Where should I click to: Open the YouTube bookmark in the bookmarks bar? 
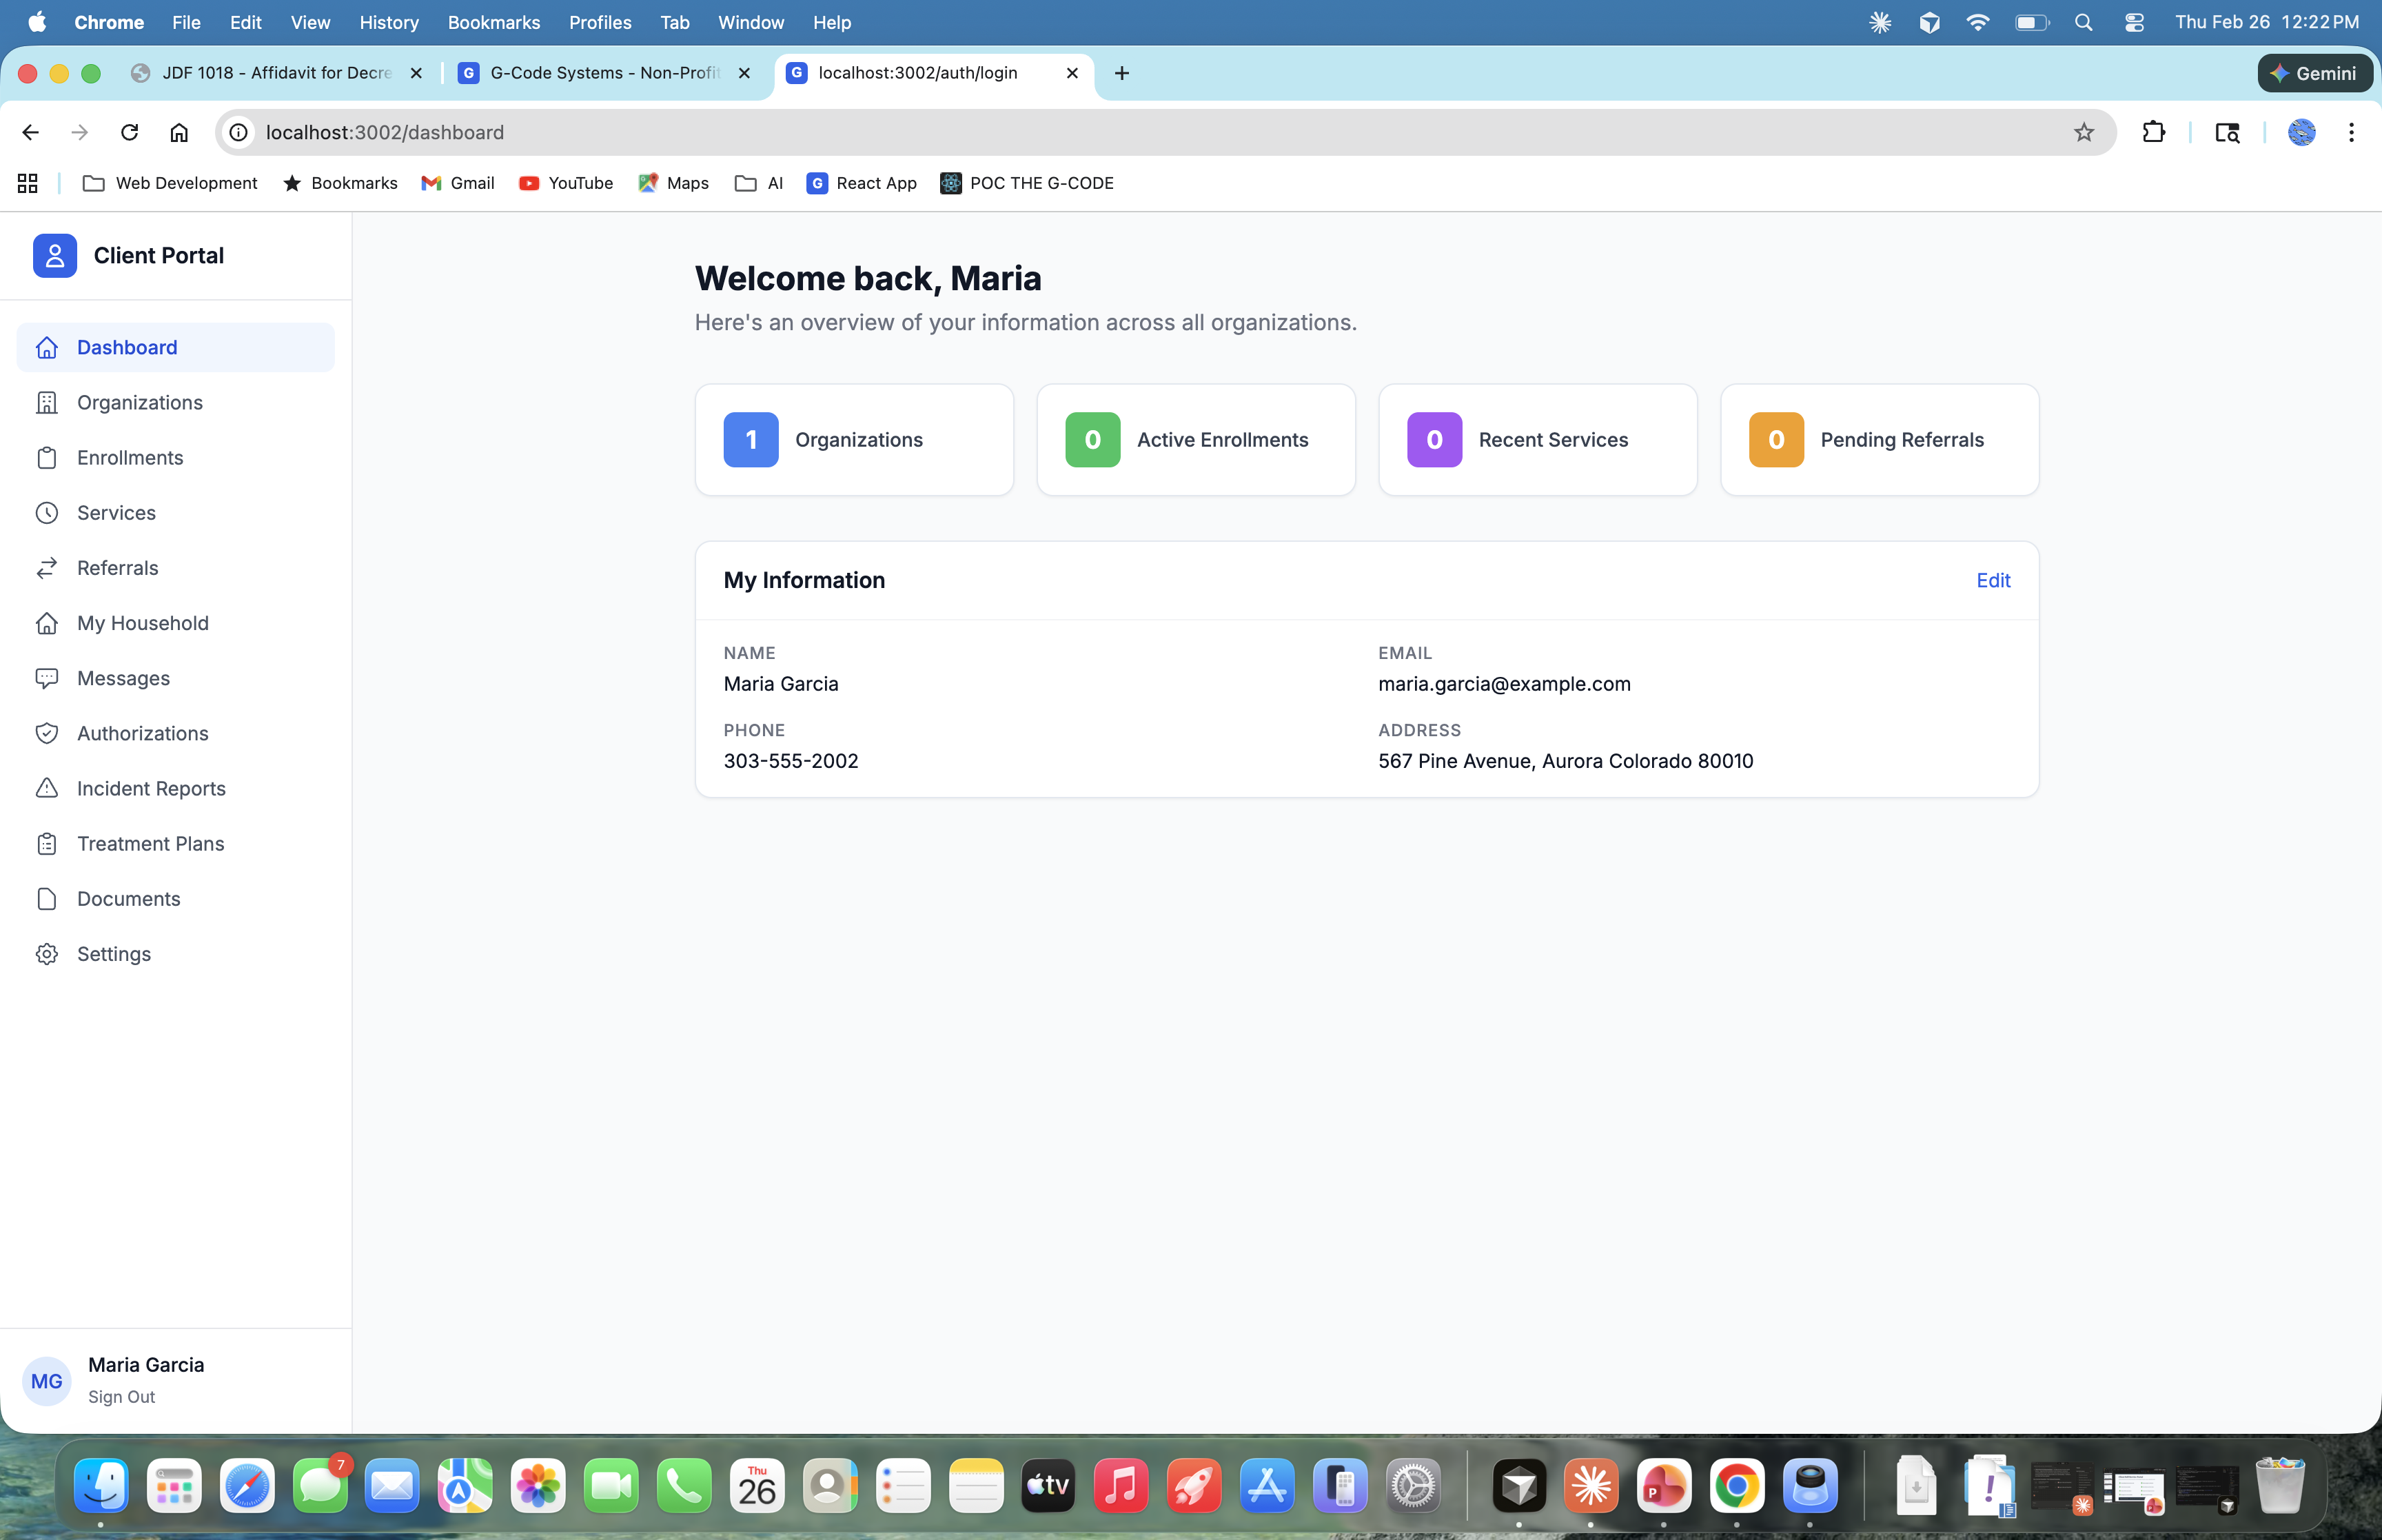(566, 183)
